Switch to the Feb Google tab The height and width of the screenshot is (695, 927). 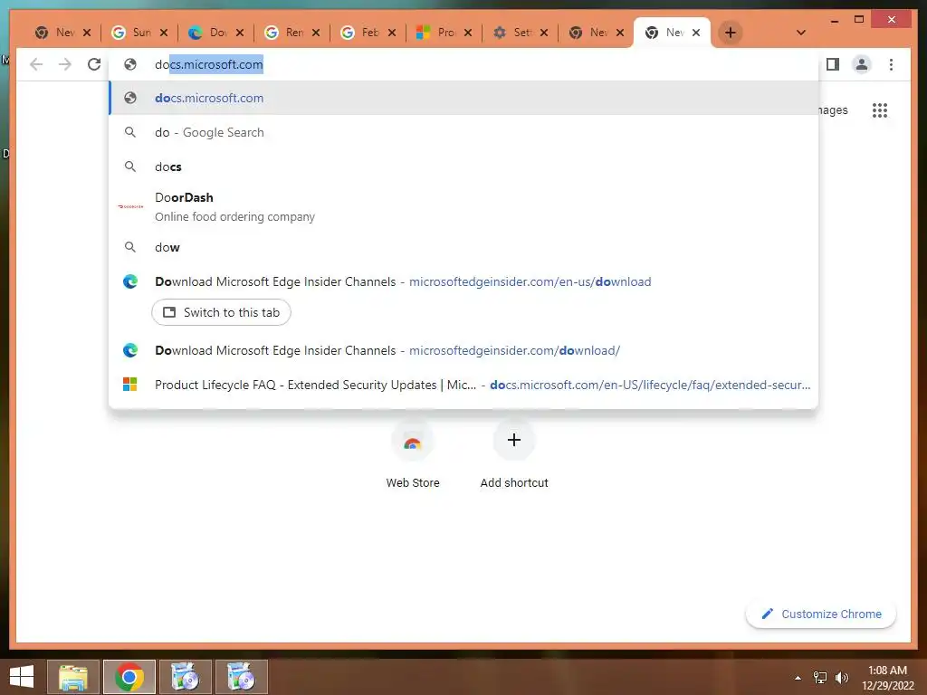click(361, 33)
